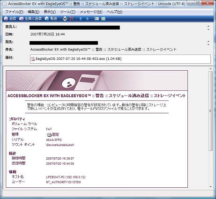The image size is (216, 199).
Task: Click the mount point \Device\kuhds\kuhd1
Action: (x=60, y=145)
